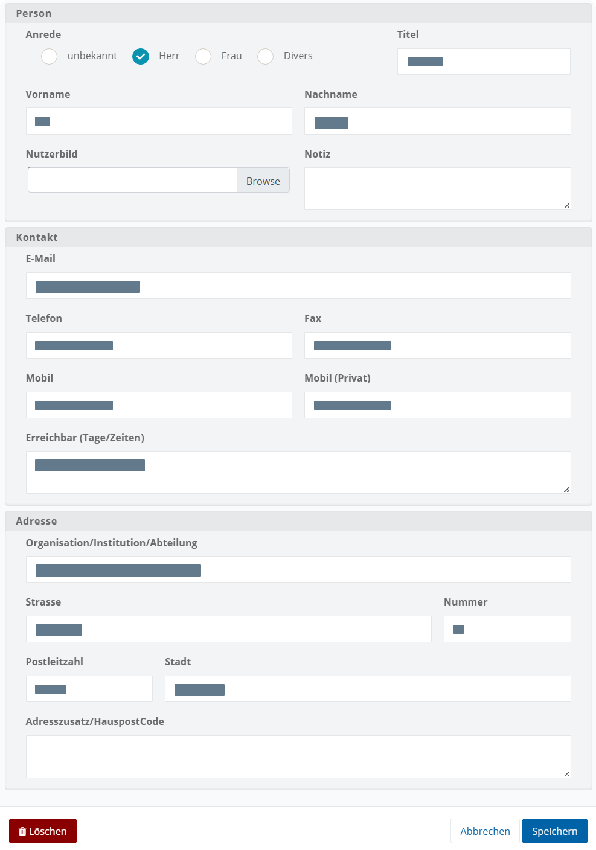The width and height of the screenshot is (596, 850).
Task: Click the red Löschen trash button
Action: 43,831
